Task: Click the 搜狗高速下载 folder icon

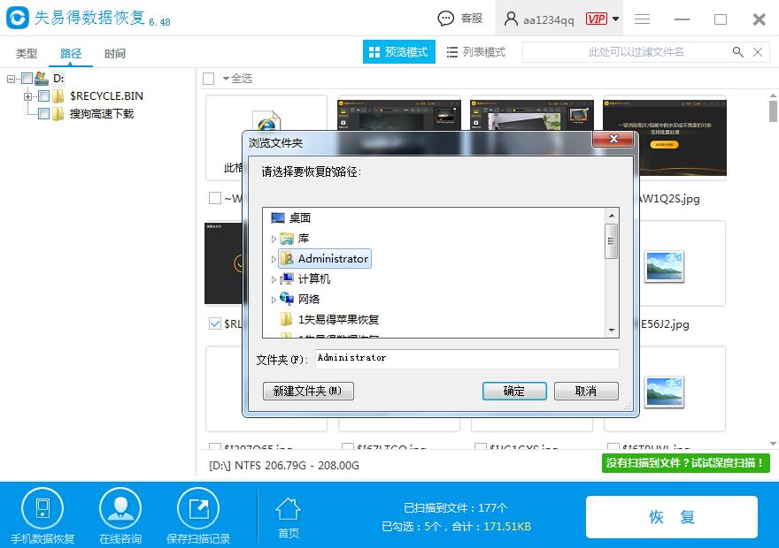Action: pyautogui.click(x=58, y=113)
